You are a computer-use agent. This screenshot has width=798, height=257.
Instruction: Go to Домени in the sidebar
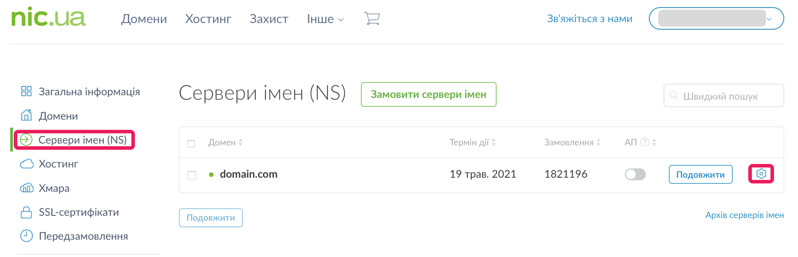tap(58, 116)
